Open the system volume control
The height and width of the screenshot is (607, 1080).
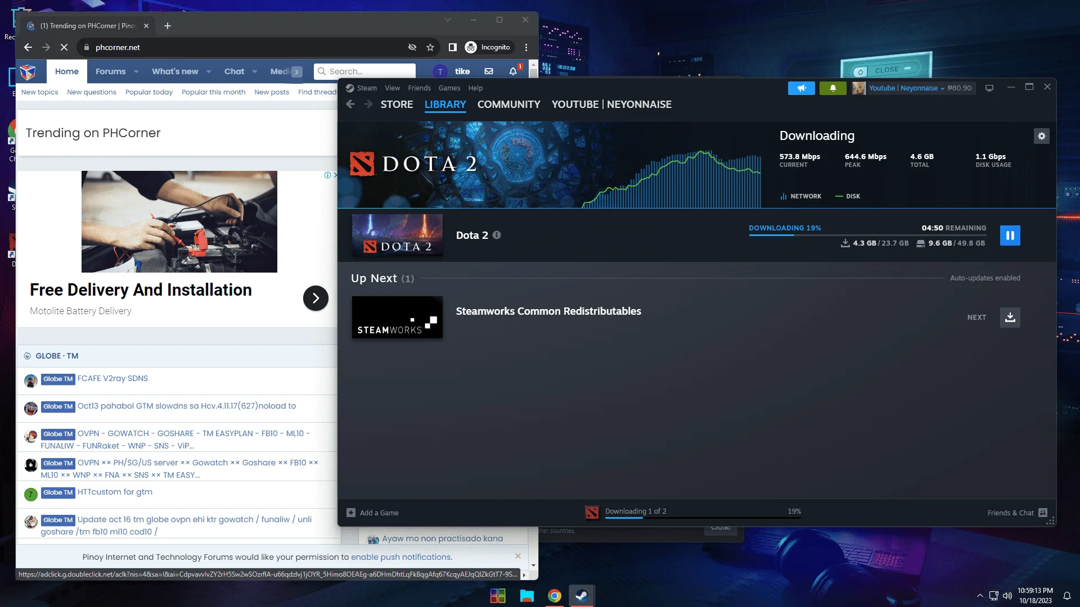tap(1007, 596)
